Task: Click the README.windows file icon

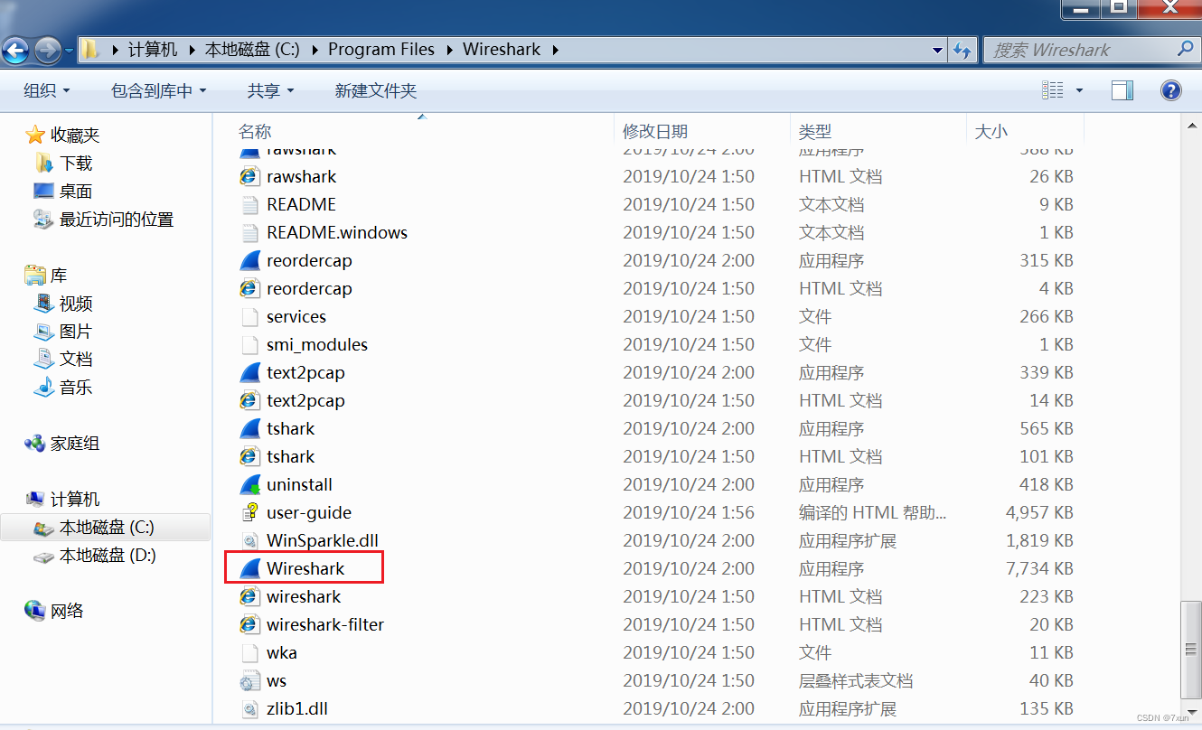Action: [250, 232]
